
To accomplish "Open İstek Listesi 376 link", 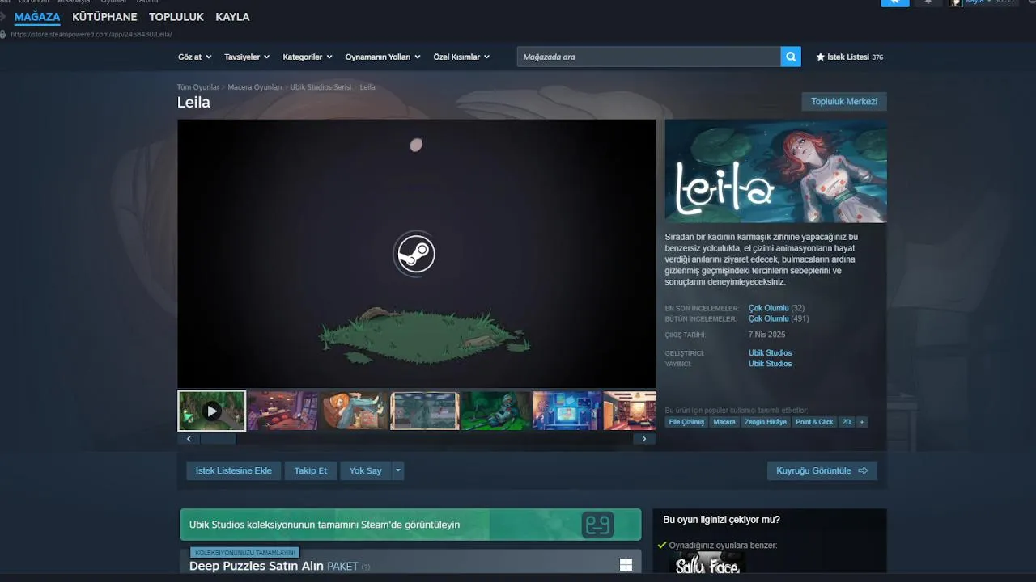I will pos(850,57).
